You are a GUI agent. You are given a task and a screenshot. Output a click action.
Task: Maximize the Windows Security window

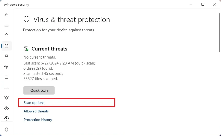pyautogui.click(x=203, y=4)
